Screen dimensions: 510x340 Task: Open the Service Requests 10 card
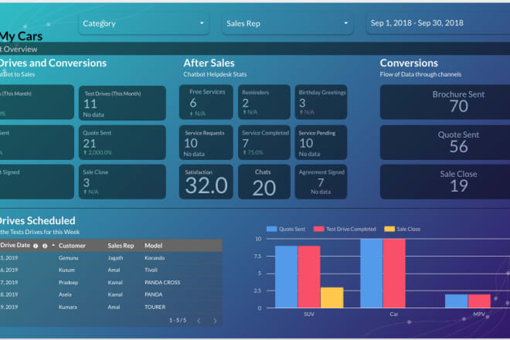[206, 142]
